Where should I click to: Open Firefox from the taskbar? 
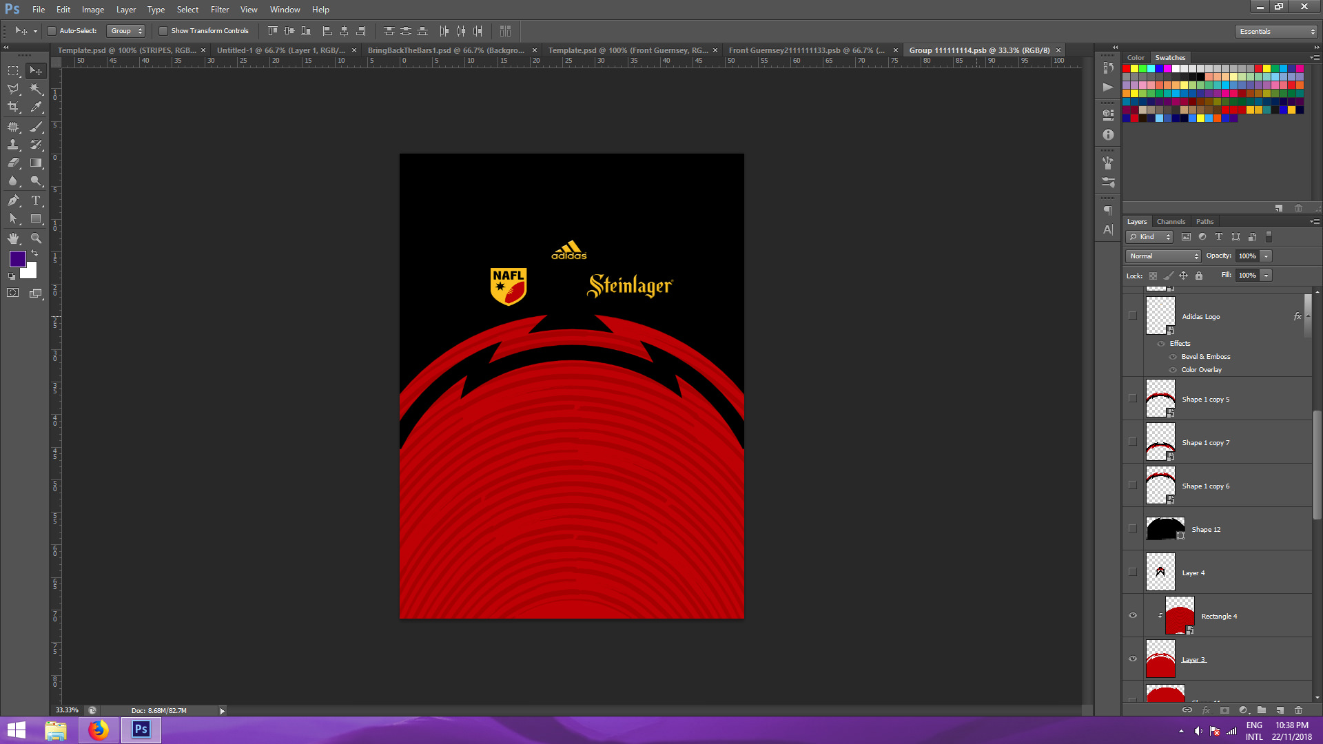pos(99,730)
